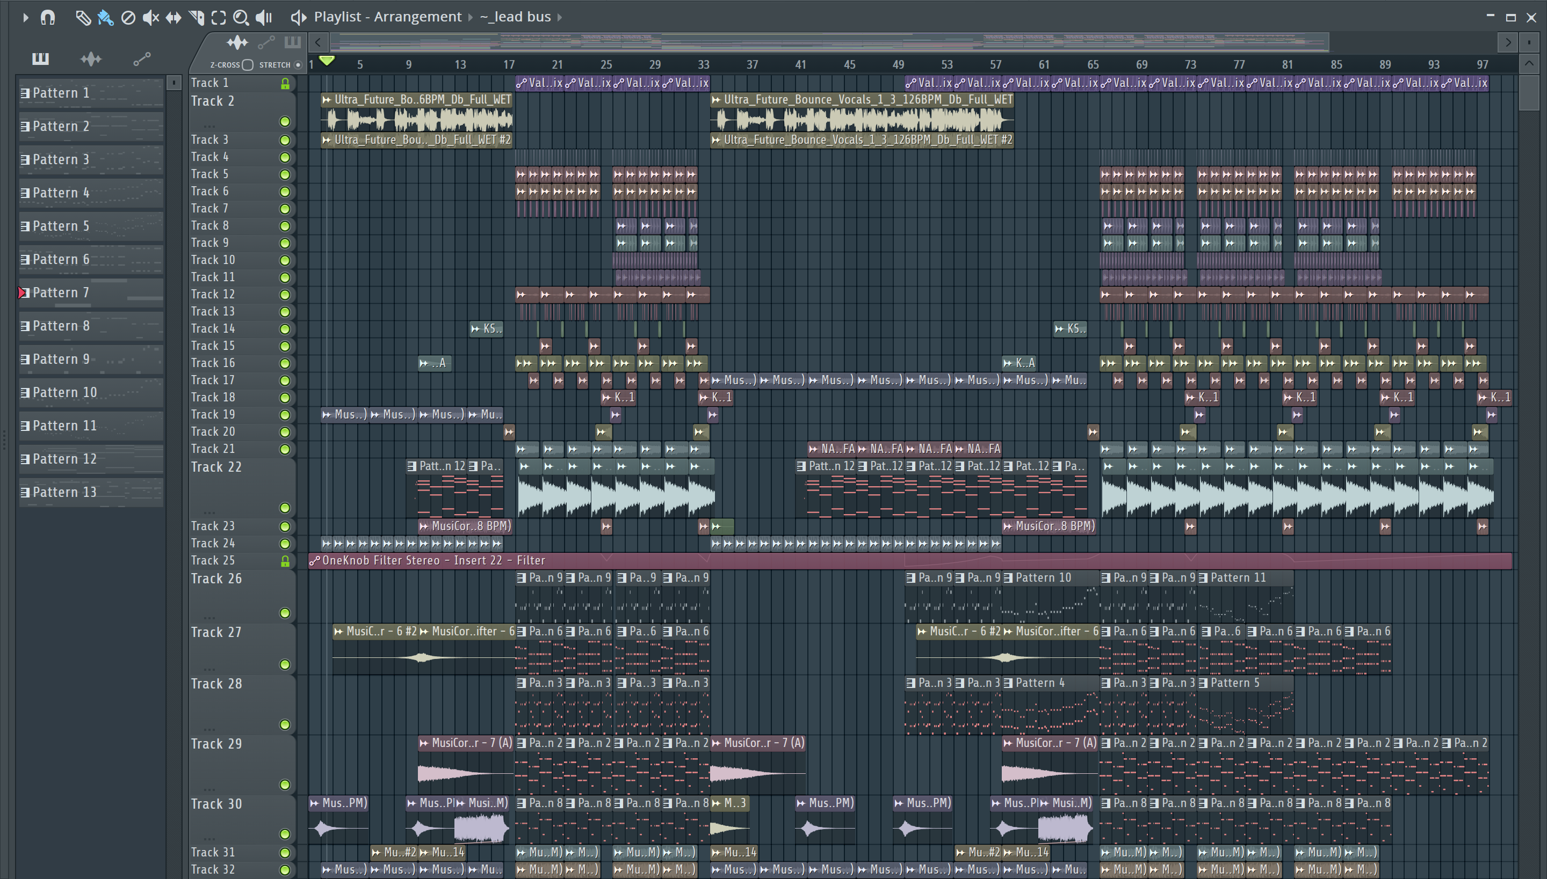Select Pattern 7 in the picker
Viewport: 1547px width, 879px height.
(91, 293)
